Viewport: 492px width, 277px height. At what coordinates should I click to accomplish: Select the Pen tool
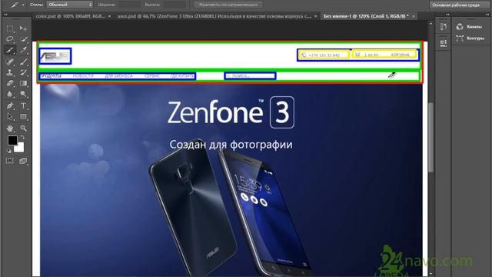point(10,106)
